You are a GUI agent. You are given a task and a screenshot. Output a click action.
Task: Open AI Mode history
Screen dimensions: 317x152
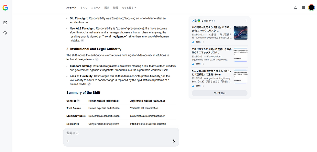click(x=5, y=33)
